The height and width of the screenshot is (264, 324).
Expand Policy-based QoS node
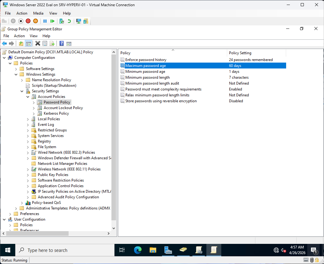[x=22, y=203]
